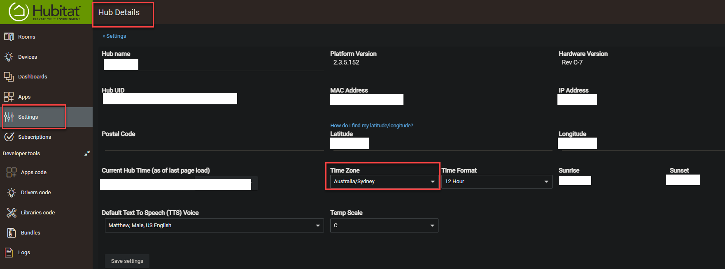Viewport: 725px width, 269px height.
Task: Open Time Format dropdown
Action: 497,182
